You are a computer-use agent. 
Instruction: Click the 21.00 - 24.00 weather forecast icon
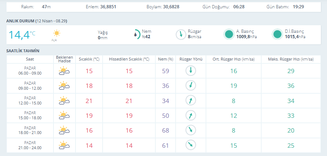tap(64, 145)
